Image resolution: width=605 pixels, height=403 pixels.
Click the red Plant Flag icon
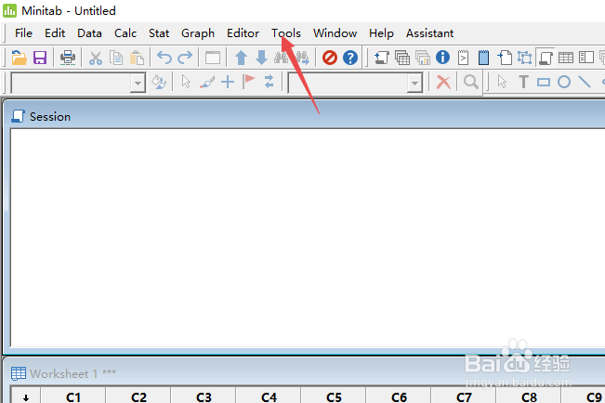click(248, 82)
